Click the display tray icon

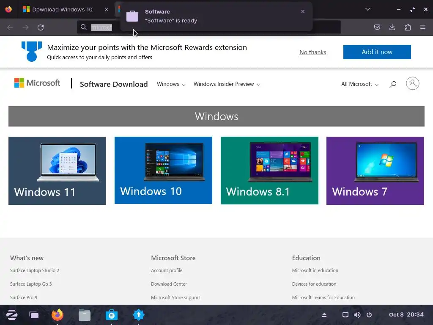click(345, 315)
